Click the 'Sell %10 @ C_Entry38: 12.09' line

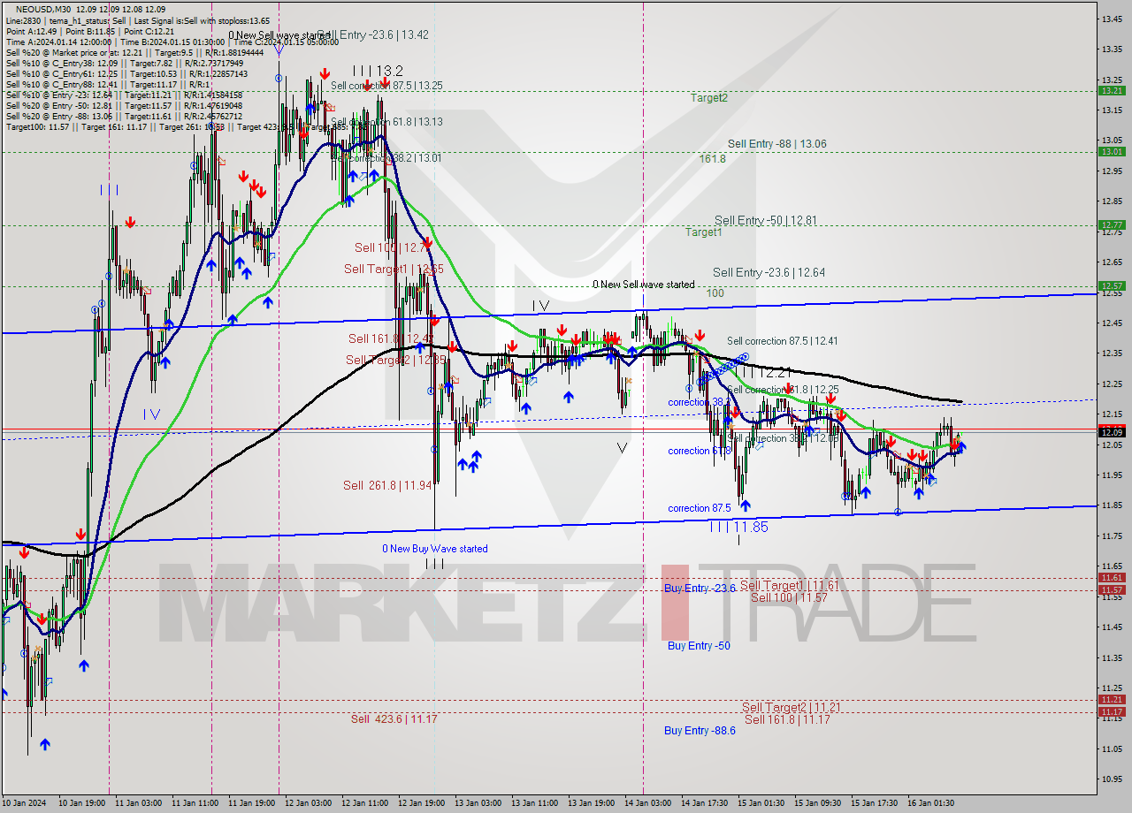pyautogui.click(x=124, y=63)
